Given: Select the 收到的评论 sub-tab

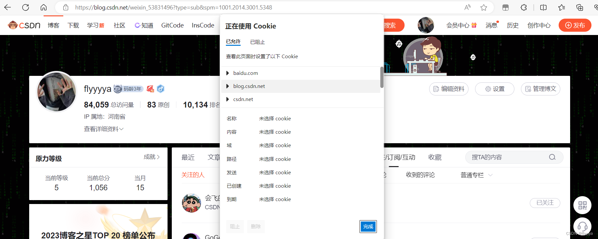Looking at the screenshot, I should tap(420, 175).
